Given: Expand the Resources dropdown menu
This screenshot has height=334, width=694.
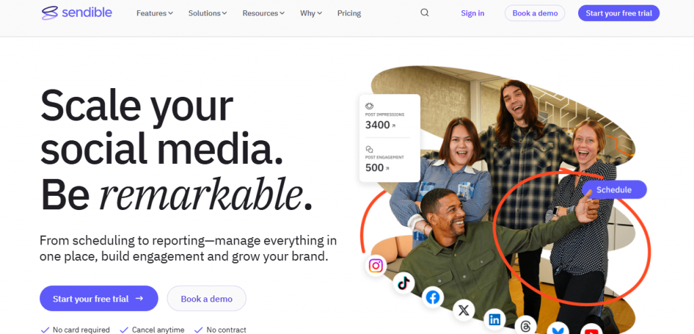Looking at the screenshot, I should [264, 14].
